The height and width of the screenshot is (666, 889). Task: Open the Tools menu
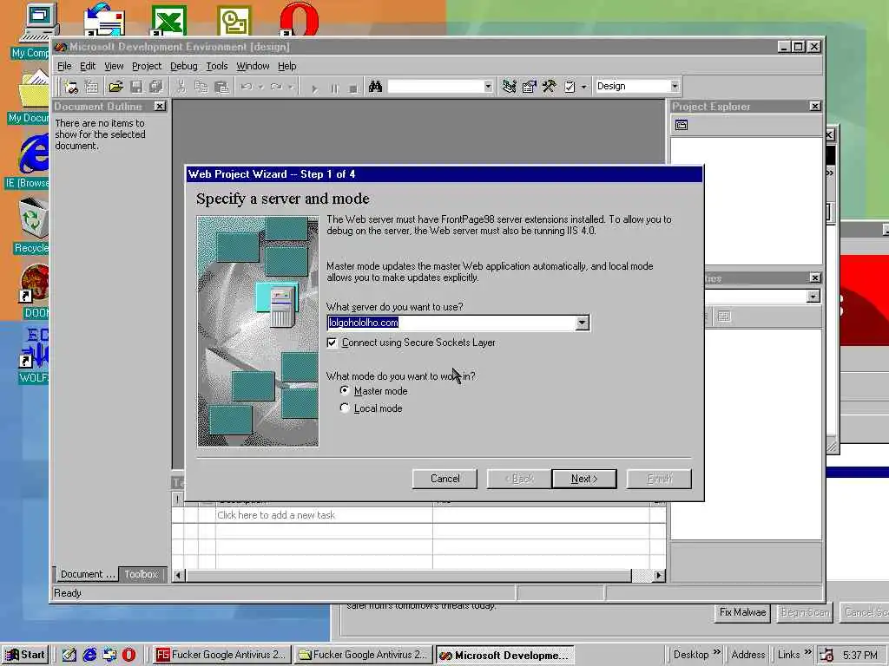pos(216,66)
